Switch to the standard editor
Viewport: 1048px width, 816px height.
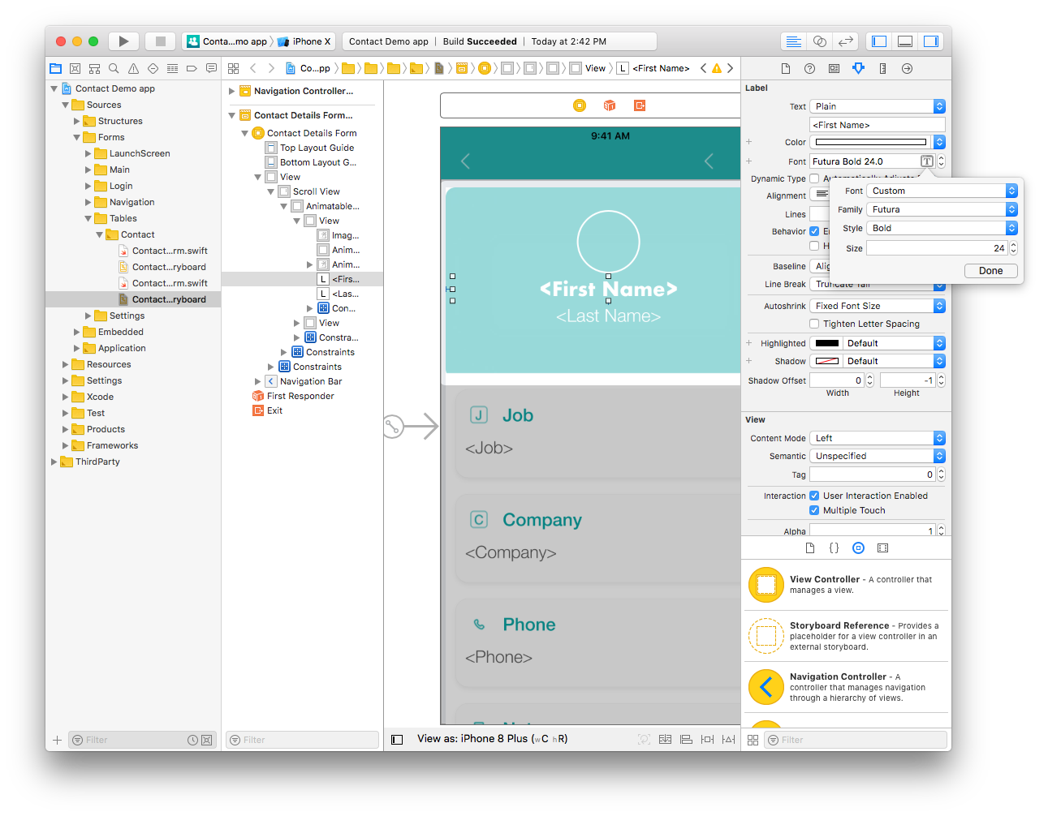794,41
